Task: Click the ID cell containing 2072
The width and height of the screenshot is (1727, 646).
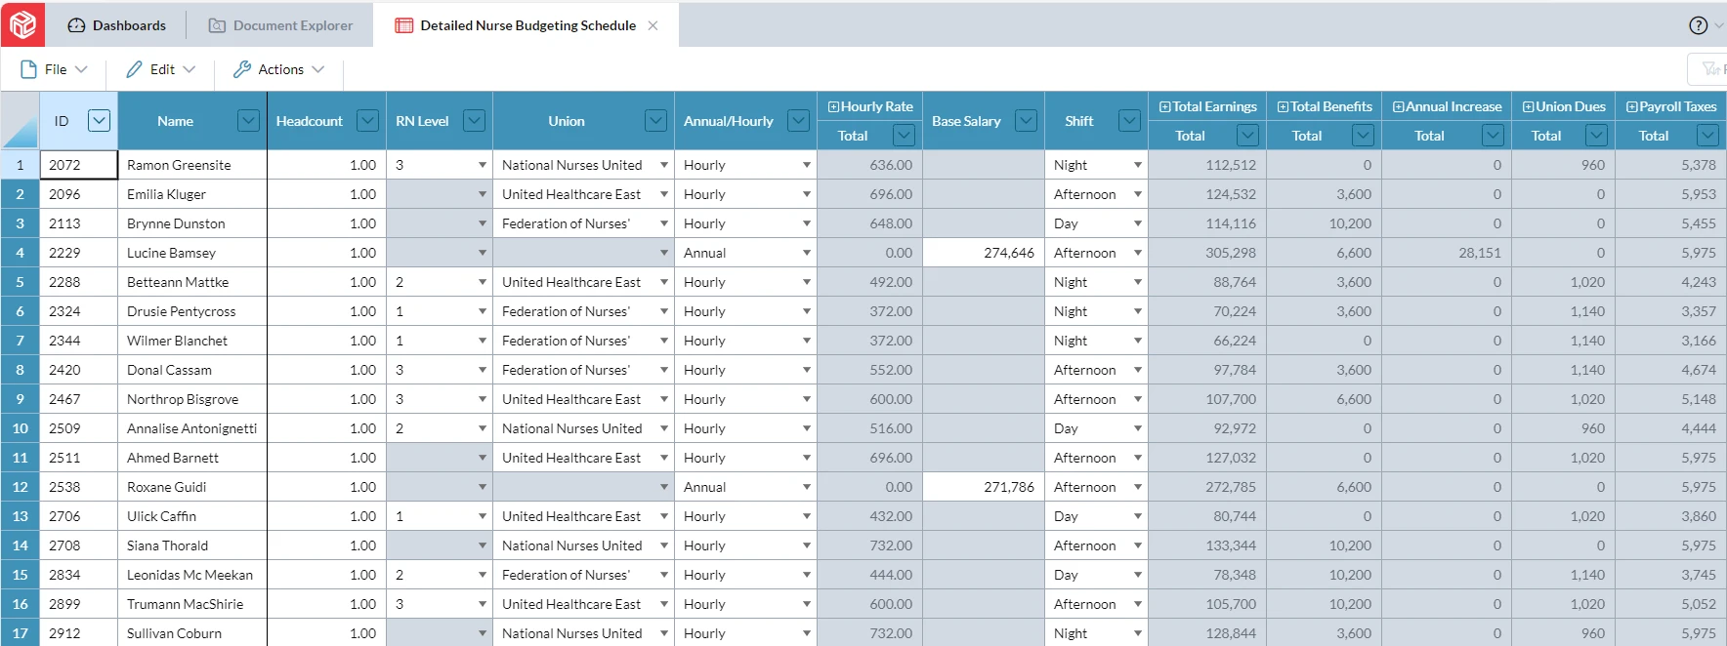Action: 78,165
